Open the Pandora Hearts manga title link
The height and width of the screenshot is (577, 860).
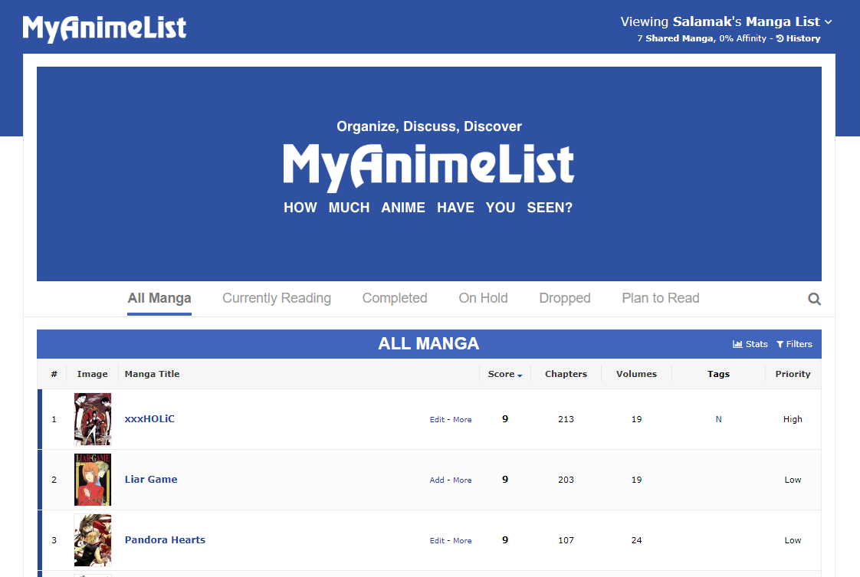[165, 539]
